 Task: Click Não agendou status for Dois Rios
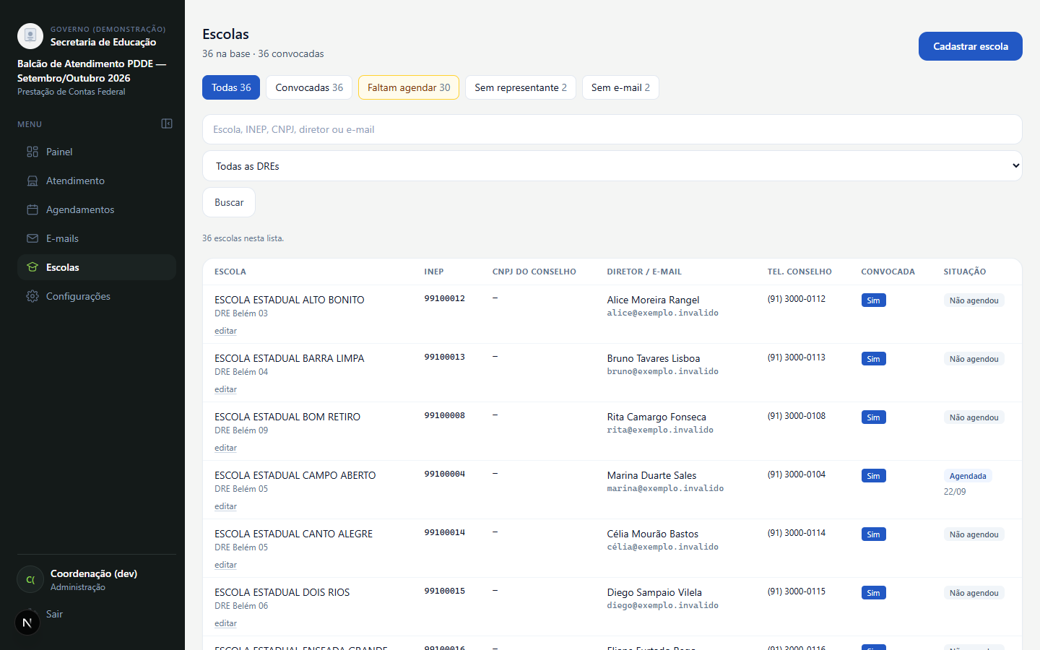point(974,593)
